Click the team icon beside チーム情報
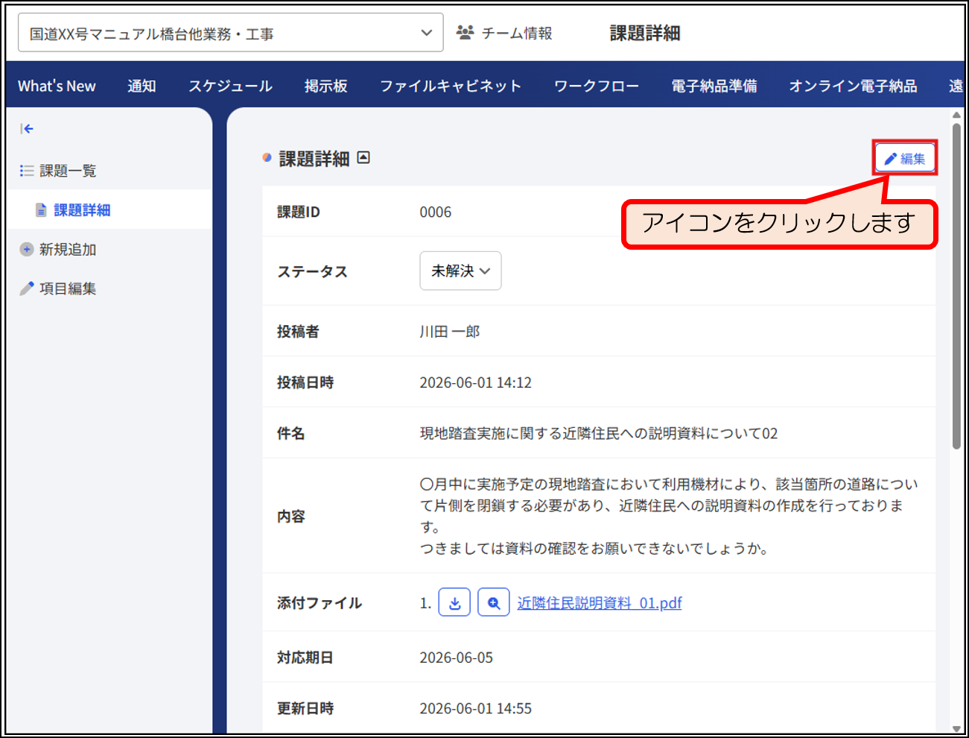The image size is (969, 738). (466, 33)
